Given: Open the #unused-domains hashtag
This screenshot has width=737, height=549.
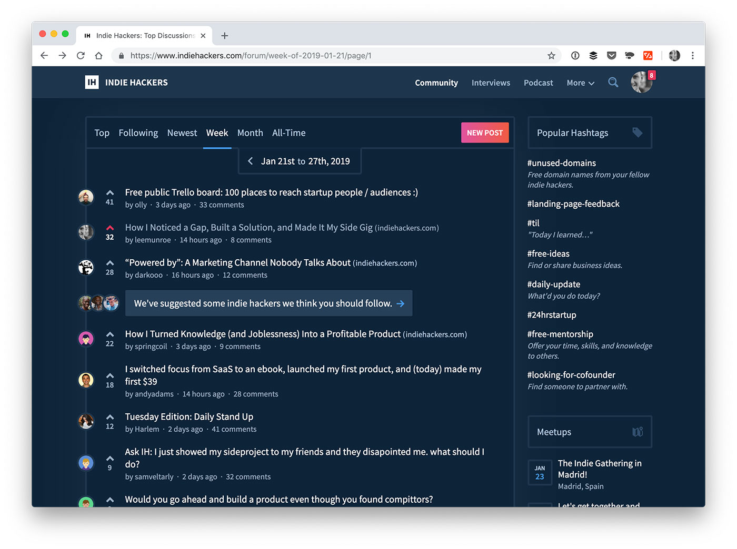Looking at the screenshot, I should 562,163.
